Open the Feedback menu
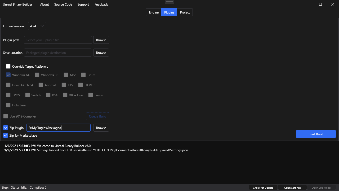Image resolution: width=339 pixels, height=191 pixels. click(x=101, y=5)
